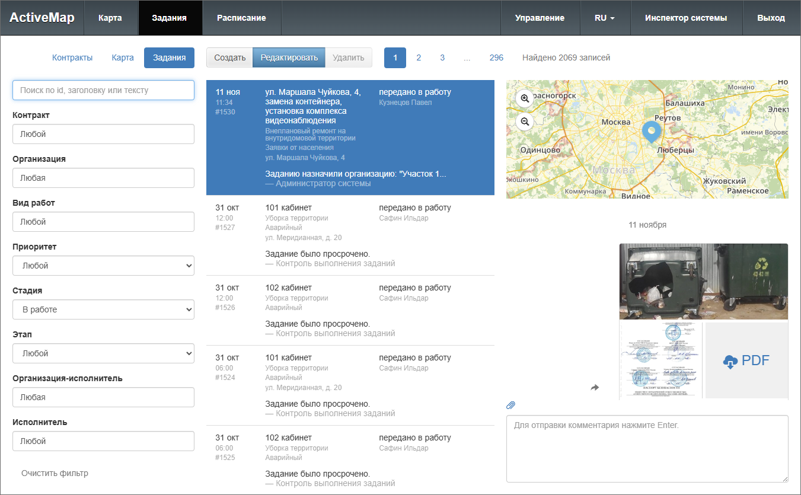Select the Контракты tab
Screen dimensions: 801x495
click(x=72, y=58)
